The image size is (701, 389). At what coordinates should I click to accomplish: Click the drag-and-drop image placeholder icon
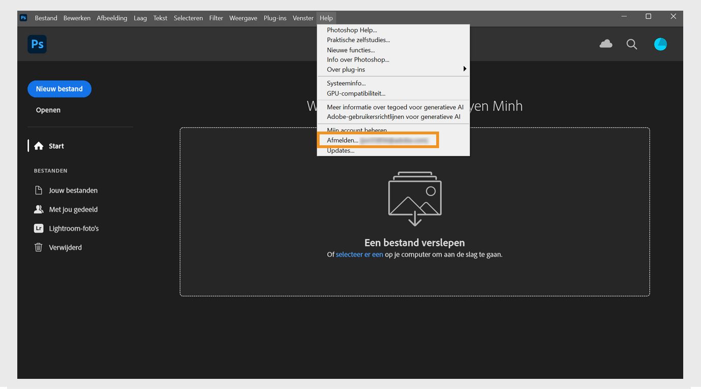[x=415, y=199]
